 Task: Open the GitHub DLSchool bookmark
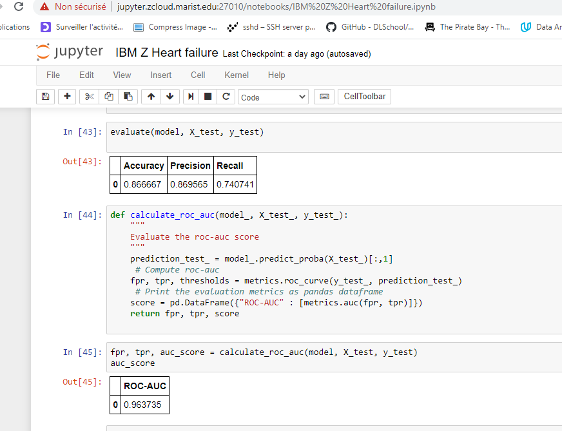pos(370,27)
